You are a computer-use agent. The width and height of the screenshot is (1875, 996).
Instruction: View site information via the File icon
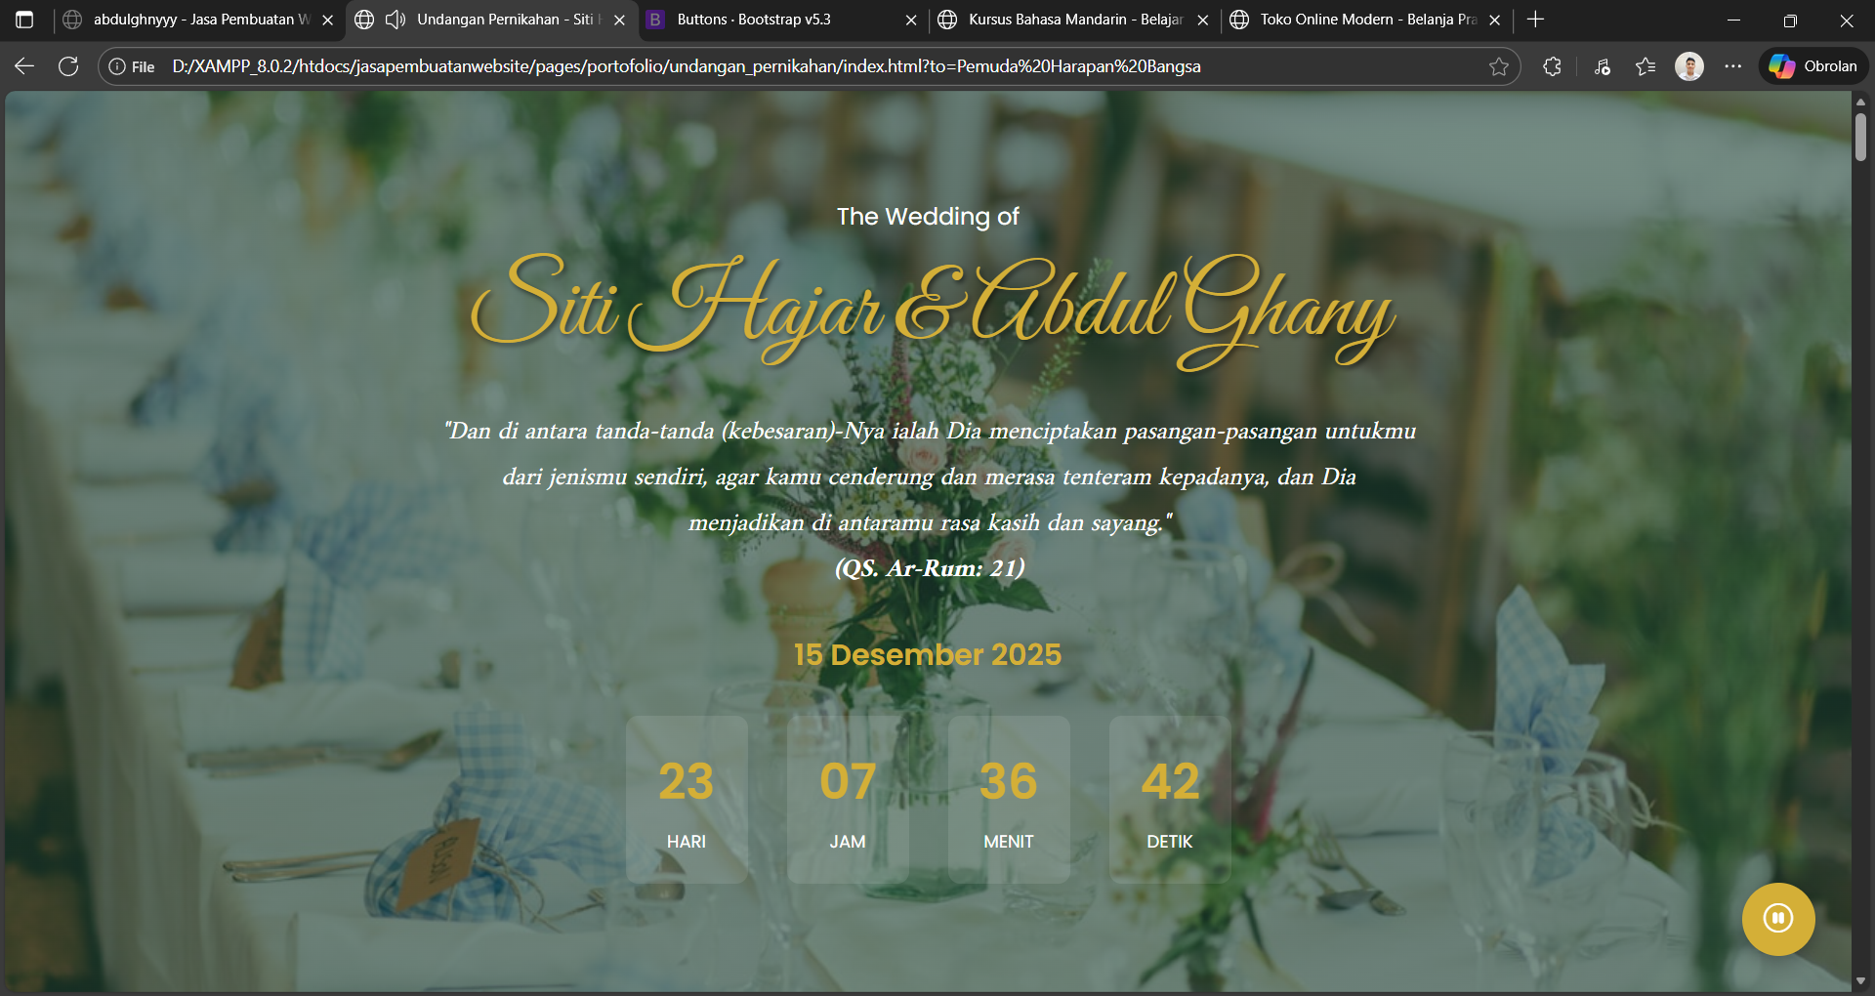click(x=132, y=66)
